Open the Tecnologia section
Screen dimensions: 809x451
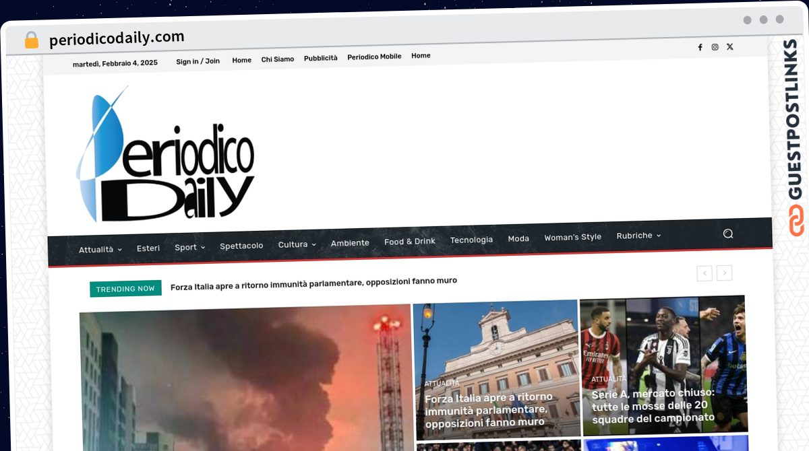coord(471,240)
